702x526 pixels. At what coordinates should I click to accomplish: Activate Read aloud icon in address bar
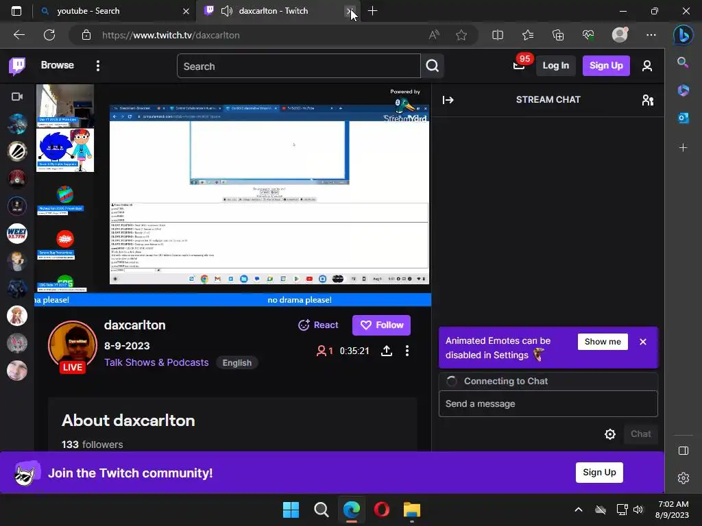(x=434, y=35)
